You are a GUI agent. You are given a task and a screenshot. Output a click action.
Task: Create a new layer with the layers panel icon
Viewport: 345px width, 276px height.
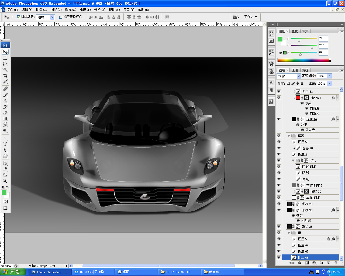coord(329,263)
